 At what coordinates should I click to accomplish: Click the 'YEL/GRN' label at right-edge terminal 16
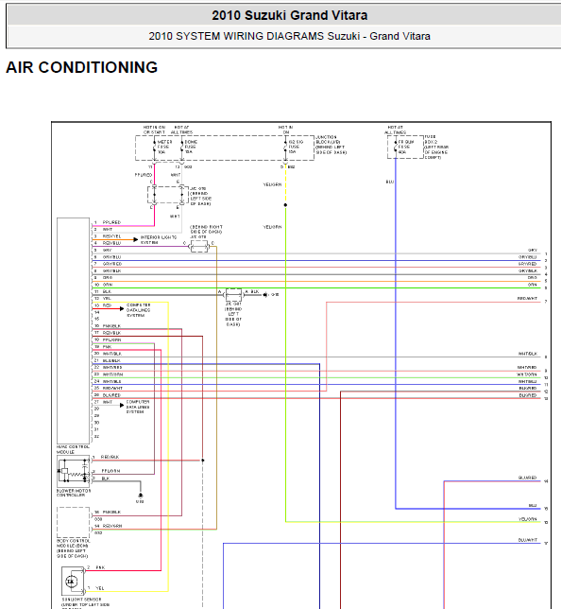click(x=527, y=519)
